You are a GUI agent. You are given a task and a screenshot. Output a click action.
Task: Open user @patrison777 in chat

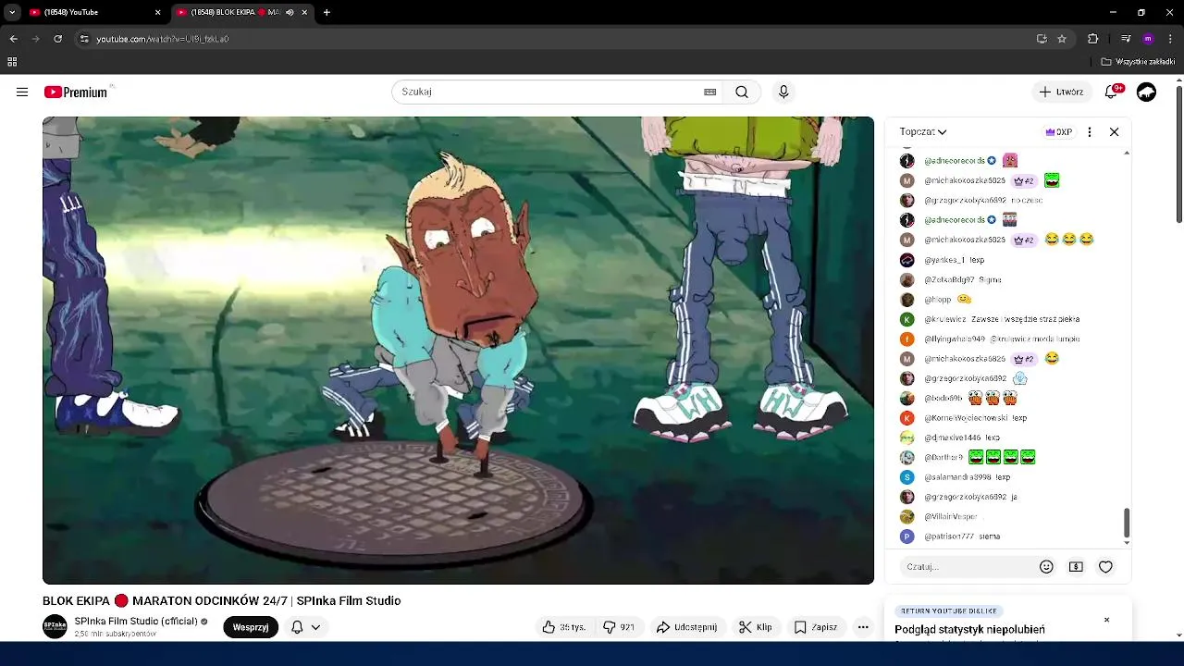(x=949, y=536)
